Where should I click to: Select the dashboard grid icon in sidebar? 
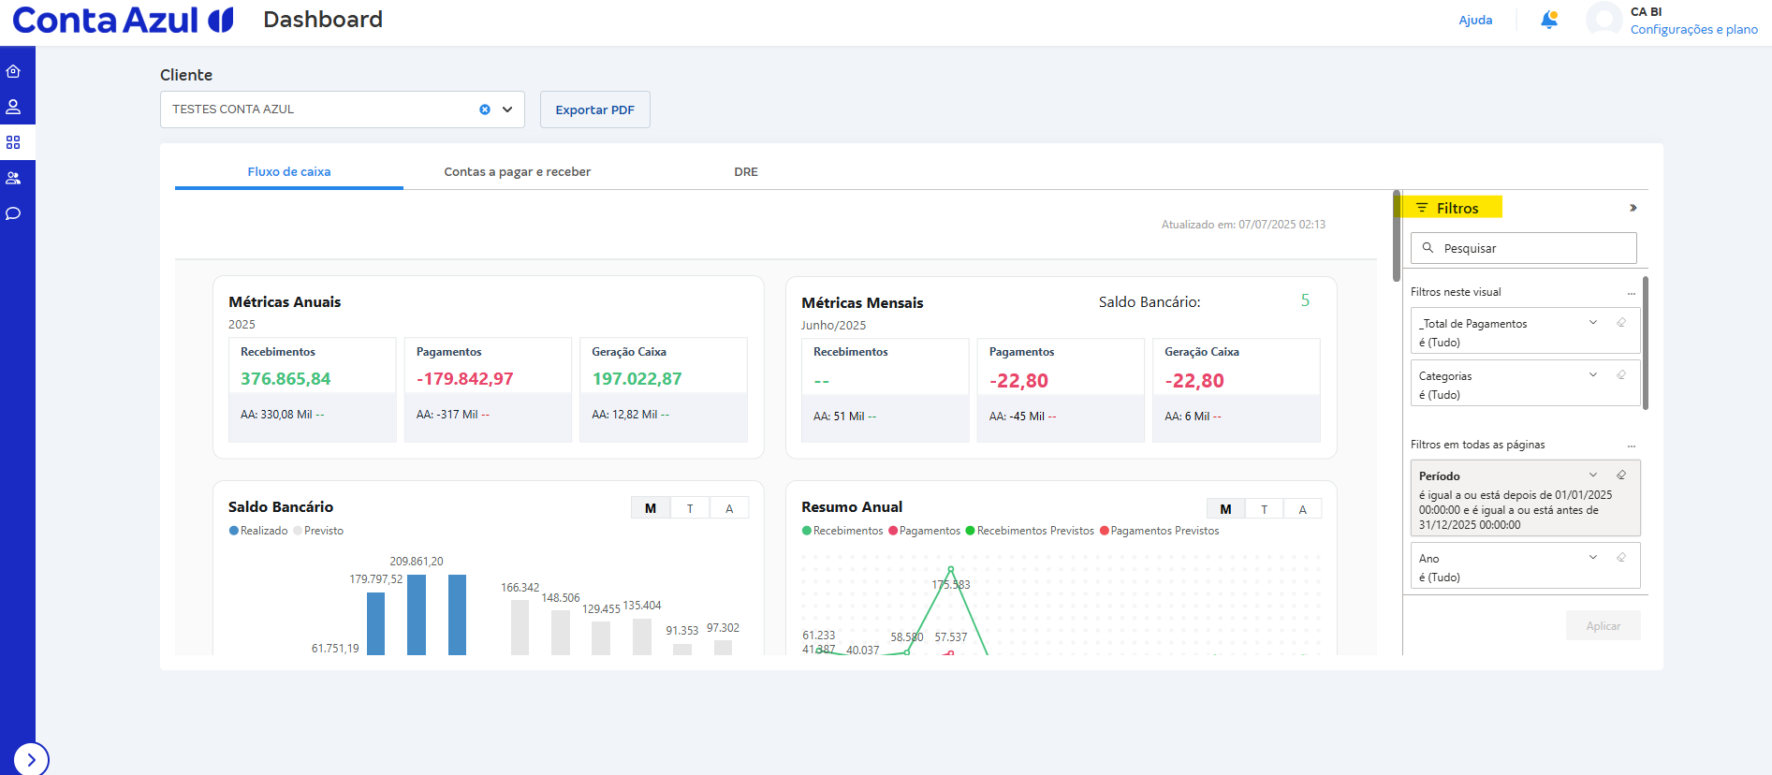13,142
